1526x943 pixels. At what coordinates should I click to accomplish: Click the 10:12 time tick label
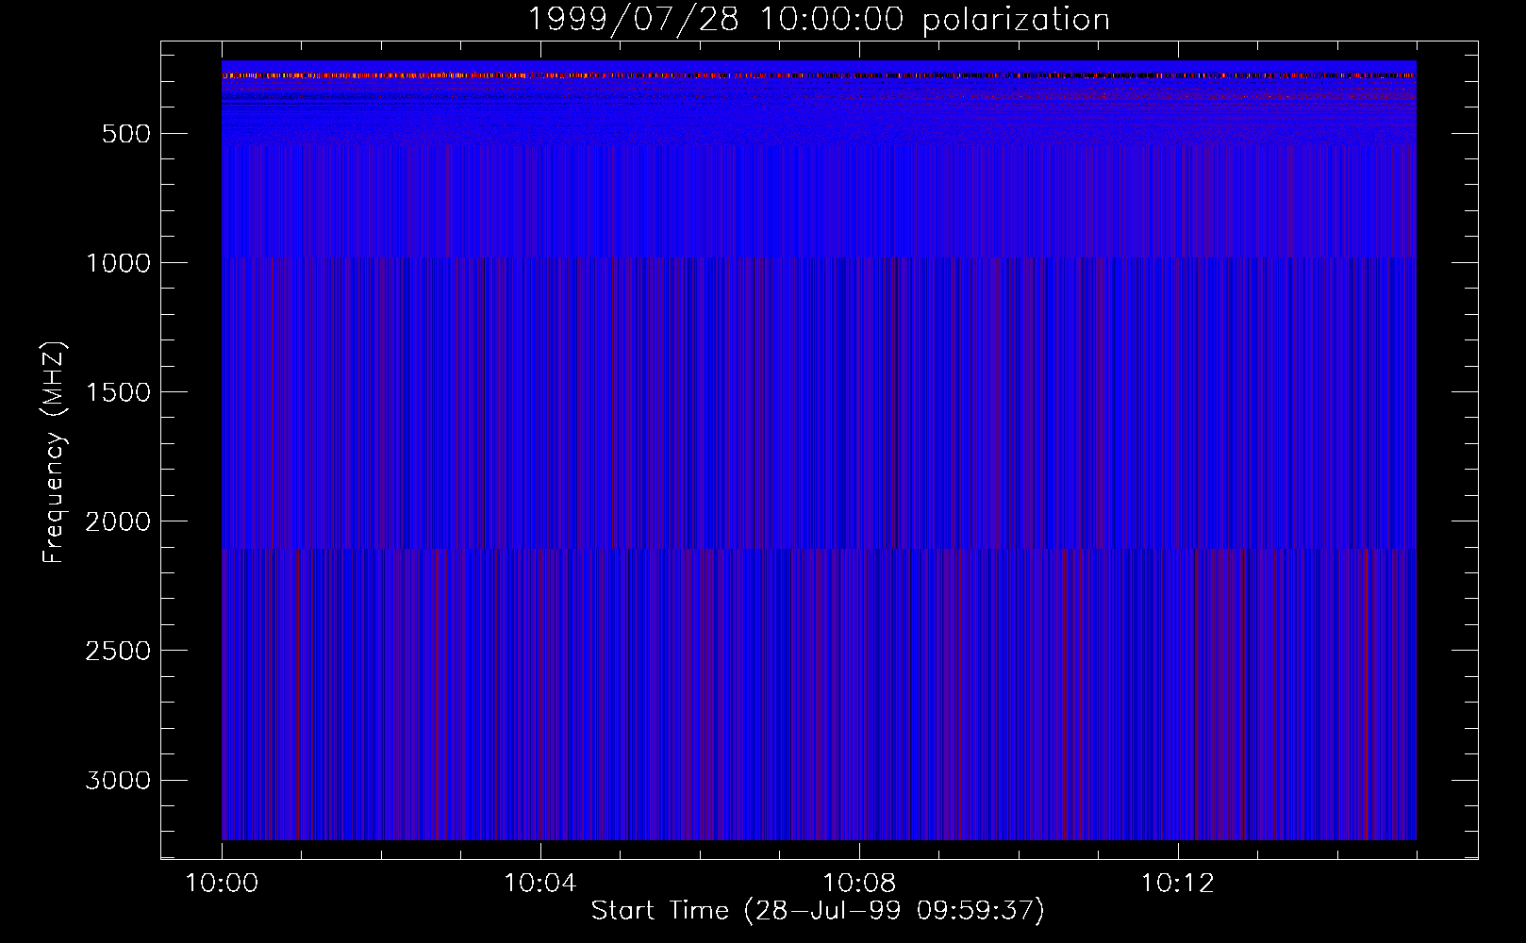click(1177, 884)
